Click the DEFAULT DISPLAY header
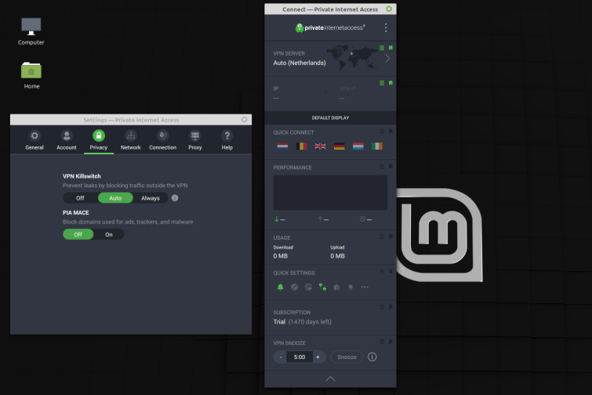 coord(330,118)
